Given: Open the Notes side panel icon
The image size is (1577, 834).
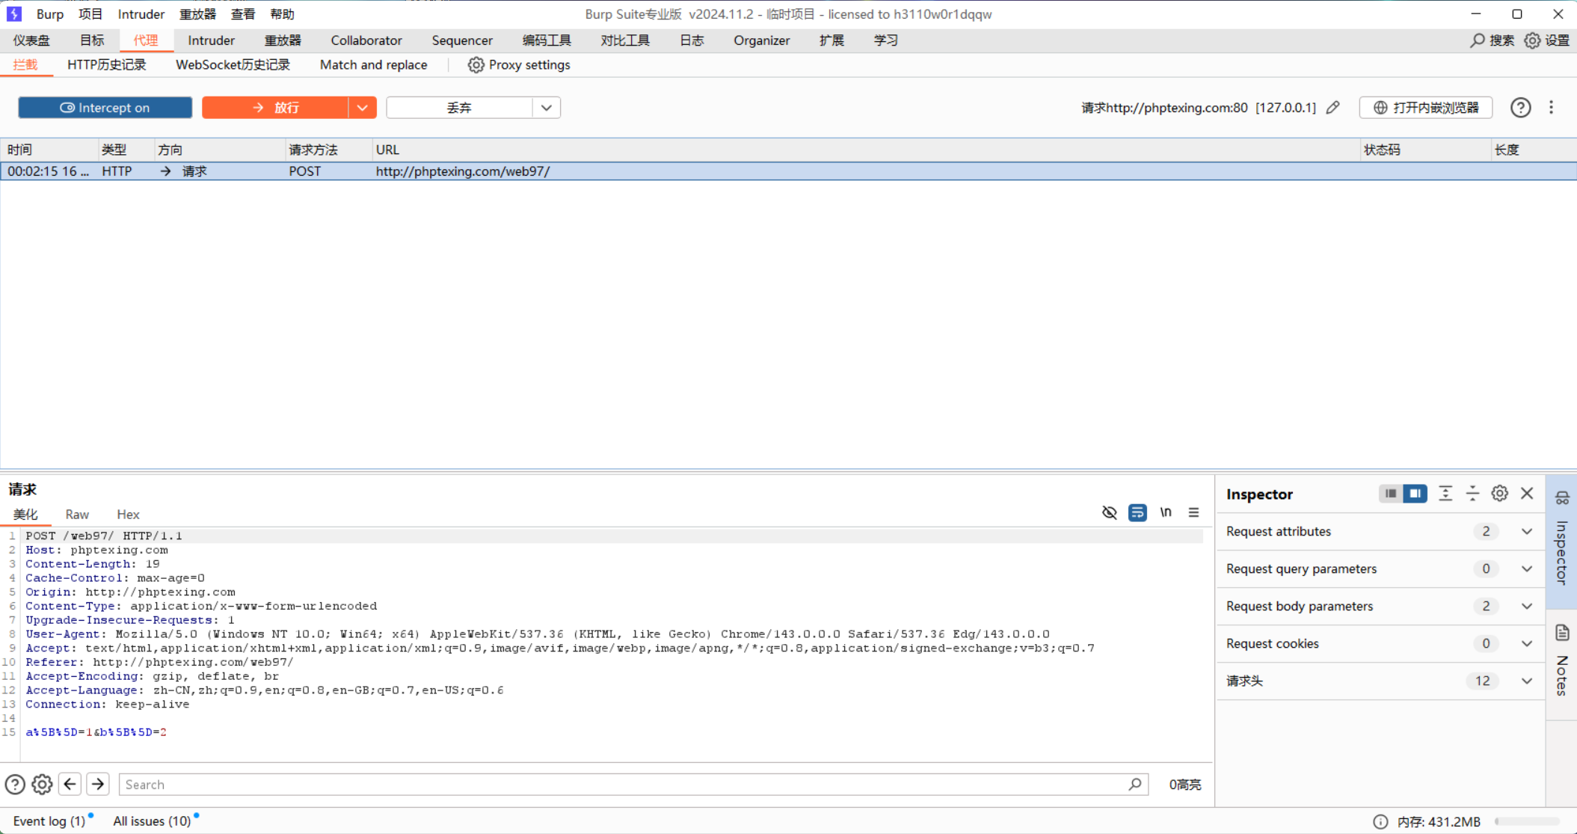Looking at the screenshot, I should click(1562, 634).
